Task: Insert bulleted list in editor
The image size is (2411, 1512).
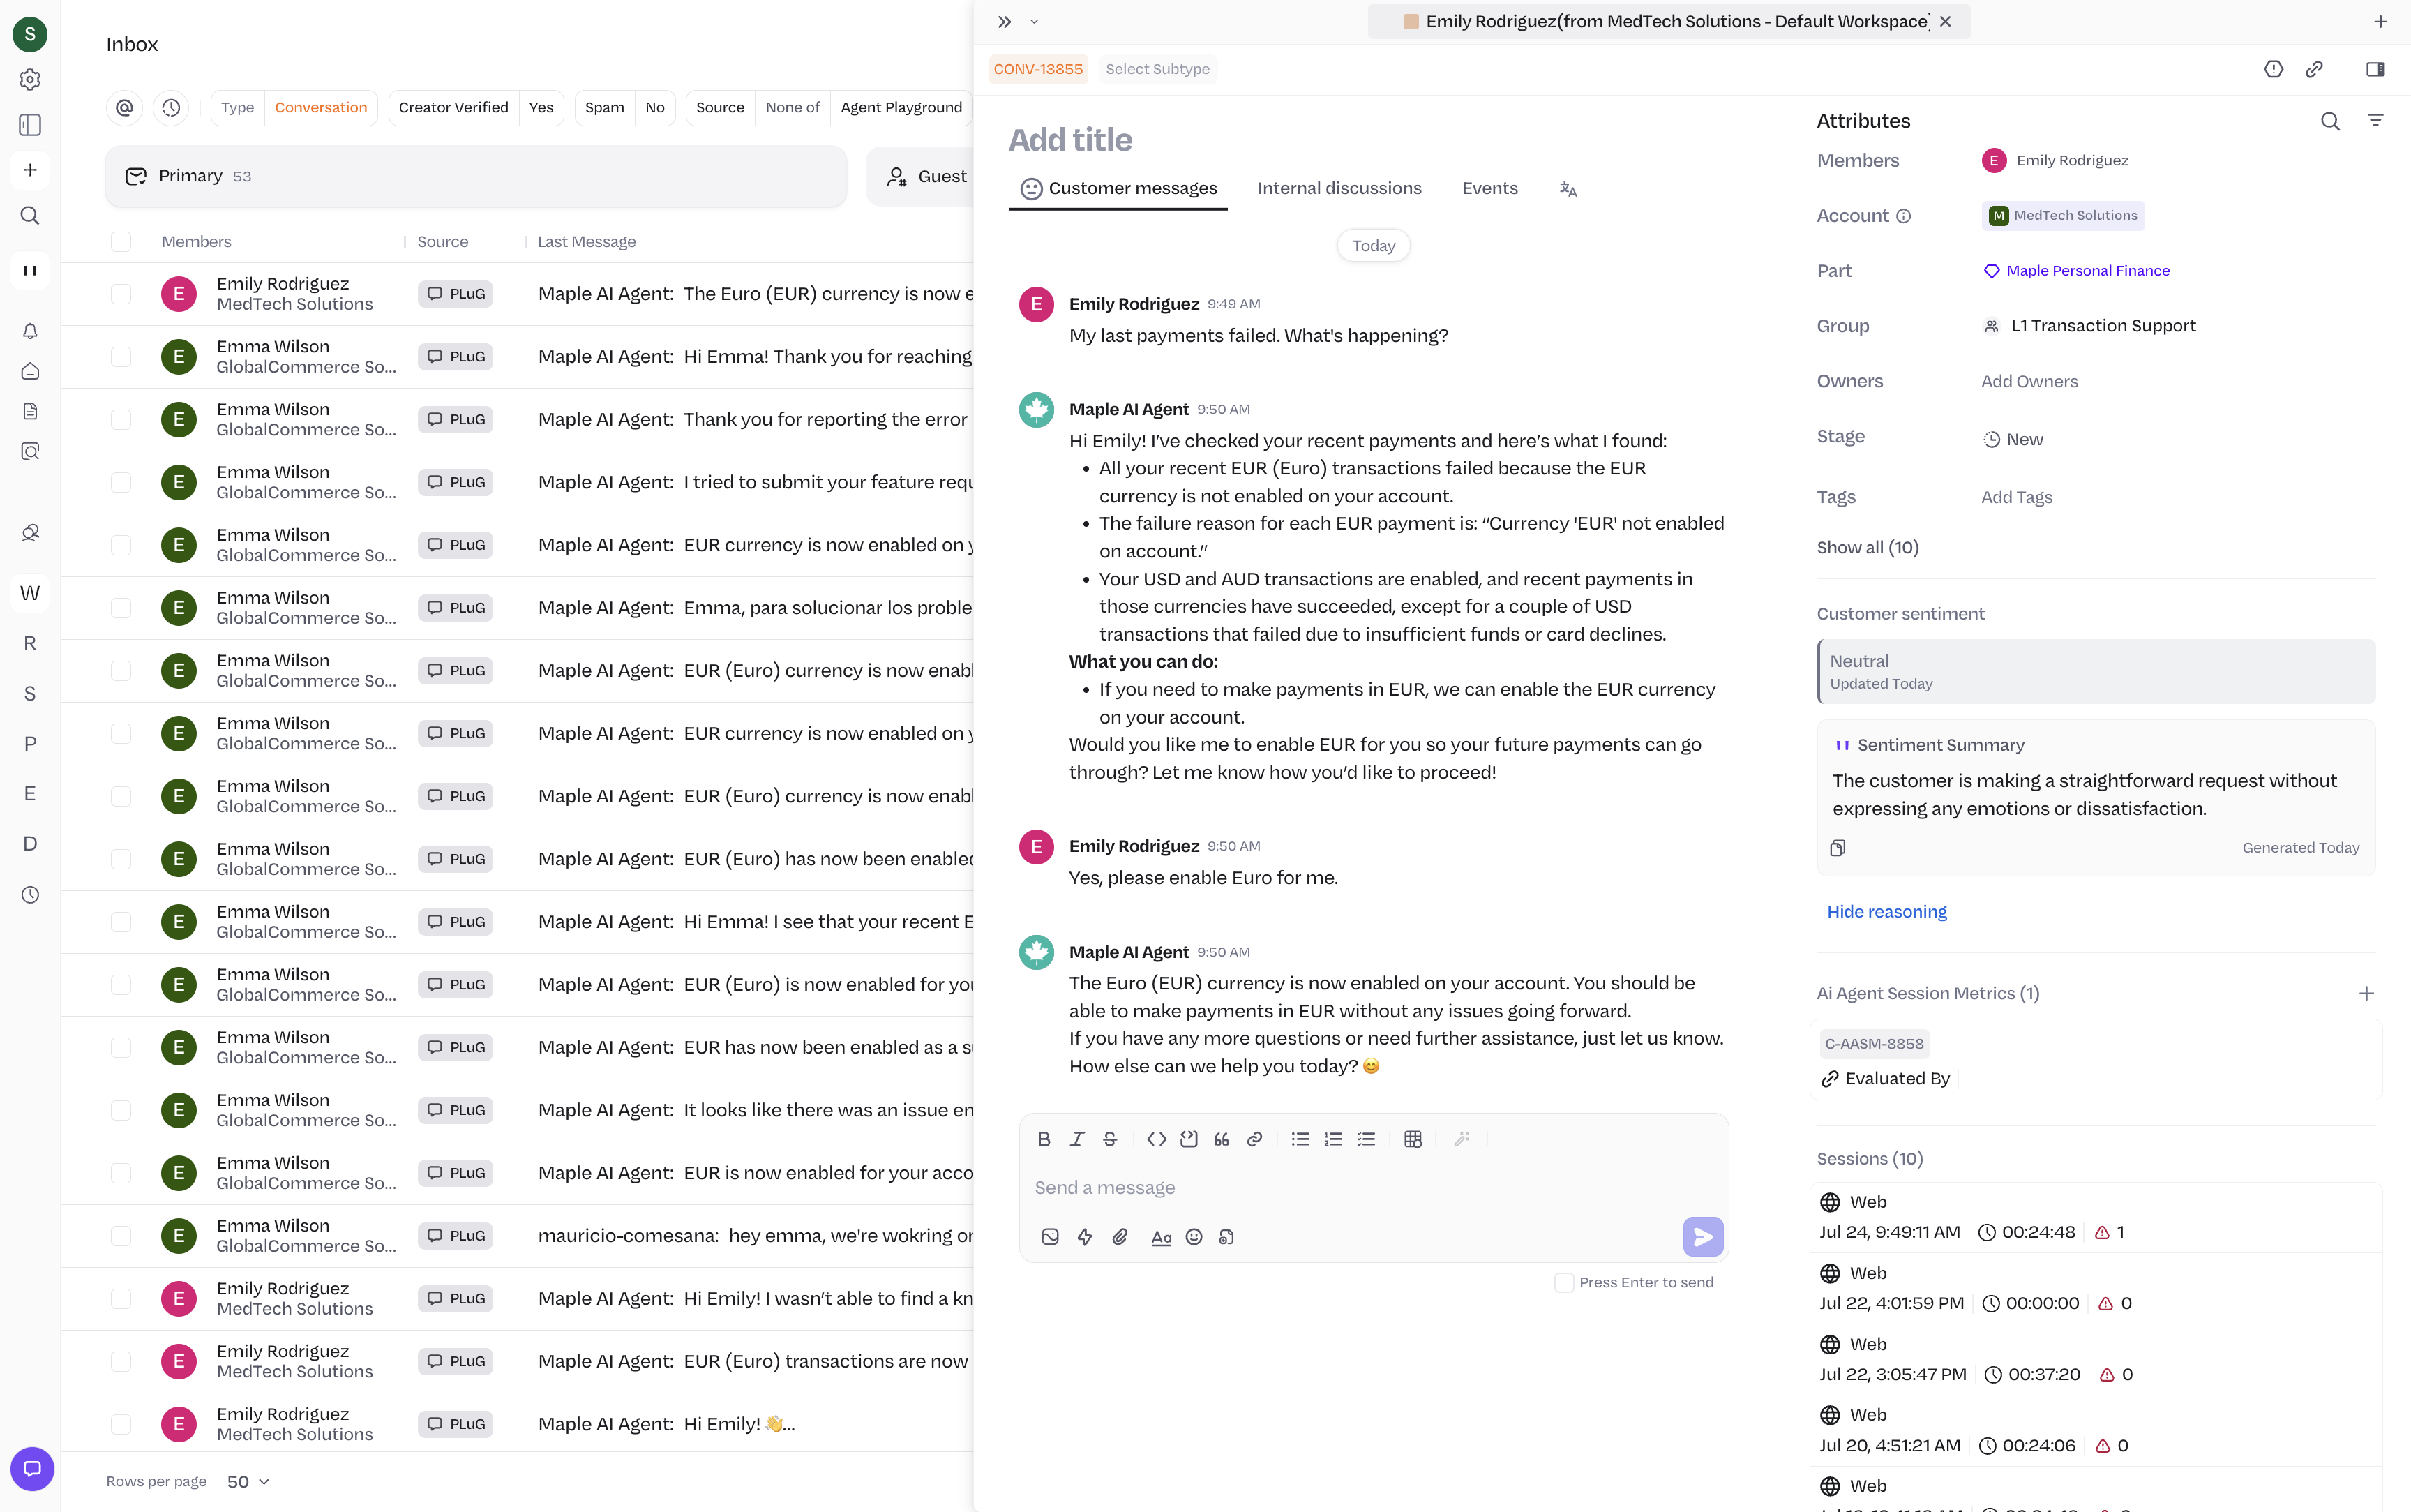Action: [1300, 1139]
